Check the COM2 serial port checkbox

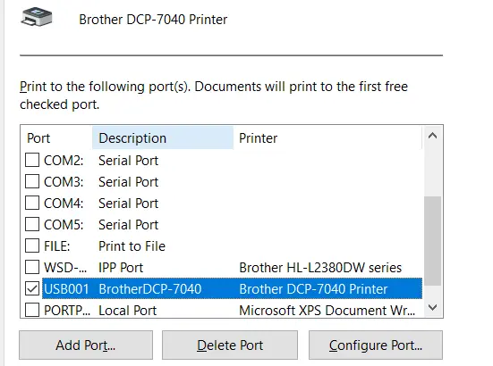click(32, 160)
